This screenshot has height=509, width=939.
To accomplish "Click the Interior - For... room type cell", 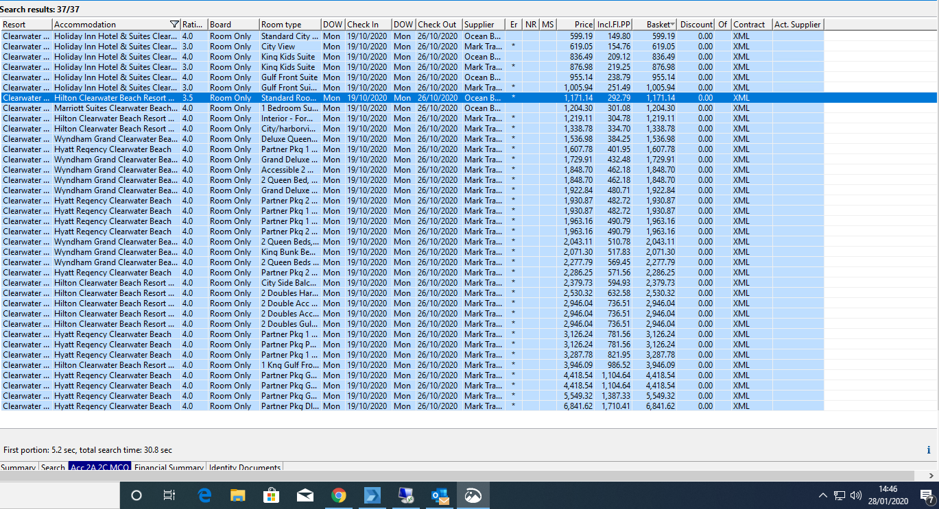I will point(289,119).
